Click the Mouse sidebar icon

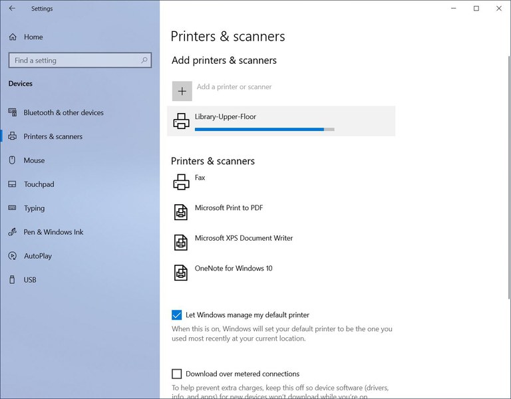(x=12, y=160)
